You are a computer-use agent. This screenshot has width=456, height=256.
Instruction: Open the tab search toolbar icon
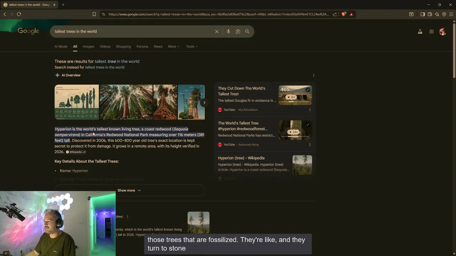pos(411,14)
